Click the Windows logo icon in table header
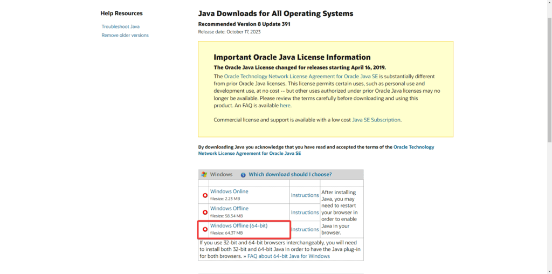The image size is (552, 274). point(204,175)
